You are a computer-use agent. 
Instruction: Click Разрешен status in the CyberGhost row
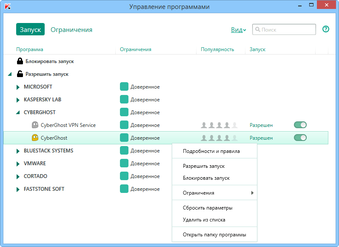click(x=261, y=138)
